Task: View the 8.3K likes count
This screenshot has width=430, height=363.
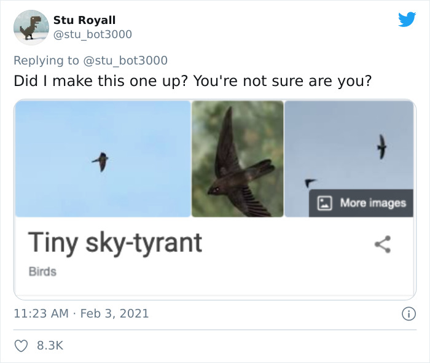Action: (50, 346)
